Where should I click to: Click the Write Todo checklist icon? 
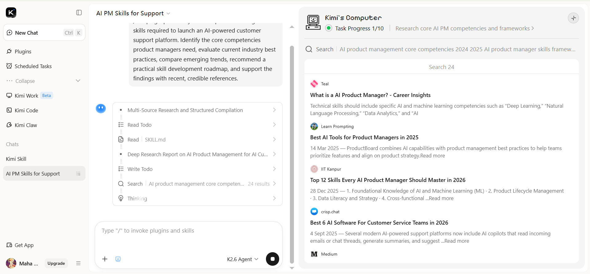coord(121,169)
